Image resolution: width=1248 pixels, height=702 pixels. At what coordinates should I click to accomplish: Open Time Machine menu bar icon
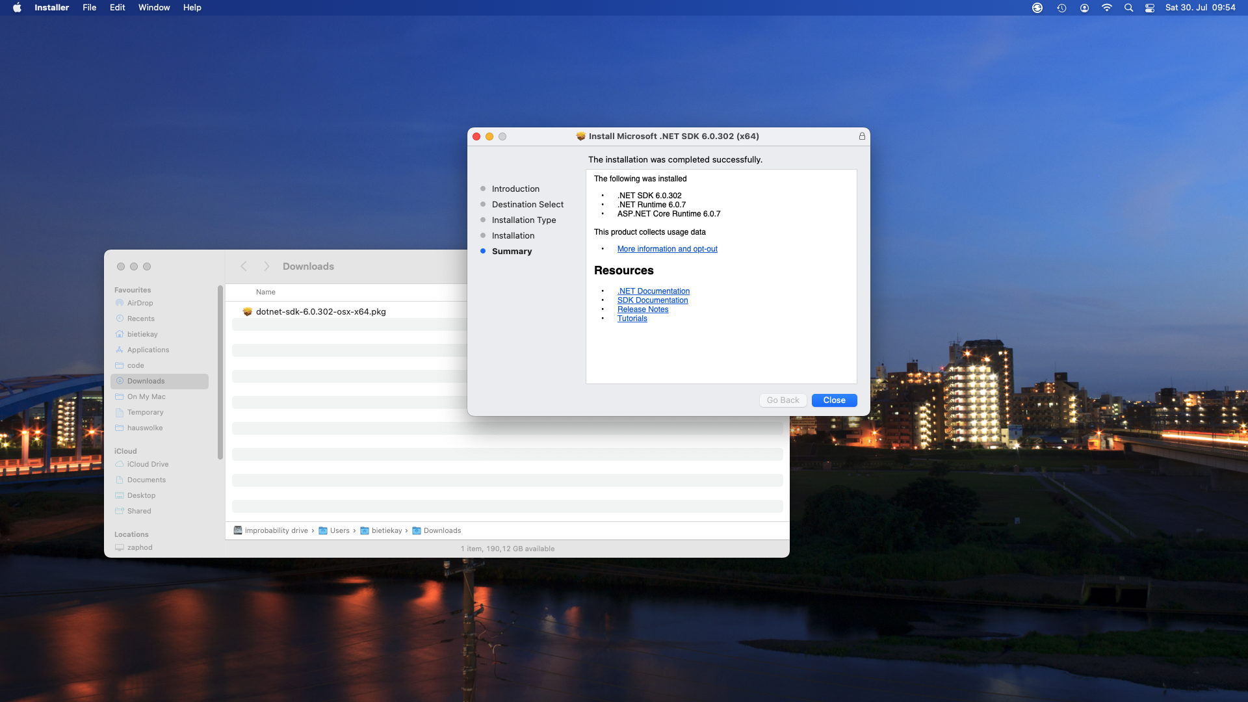pos(1061,8)
